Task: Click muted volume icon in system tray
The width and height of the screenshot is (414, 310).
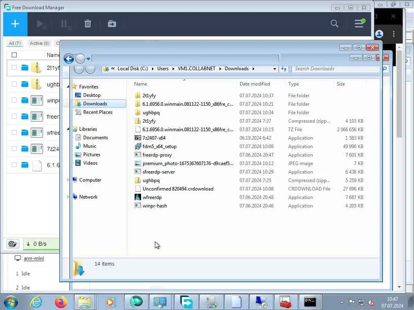Action: pos(371,303)
